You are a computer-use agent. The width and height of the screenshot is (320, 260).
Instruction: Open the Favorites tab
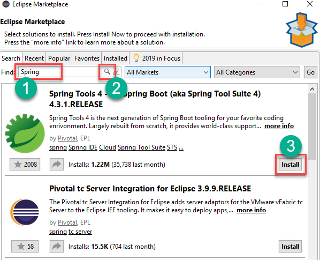[87, 58]
